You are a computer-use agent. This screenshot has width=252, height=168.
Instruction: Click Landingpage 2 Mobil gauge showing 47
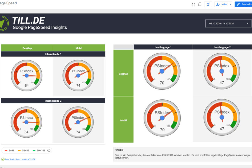222,117
